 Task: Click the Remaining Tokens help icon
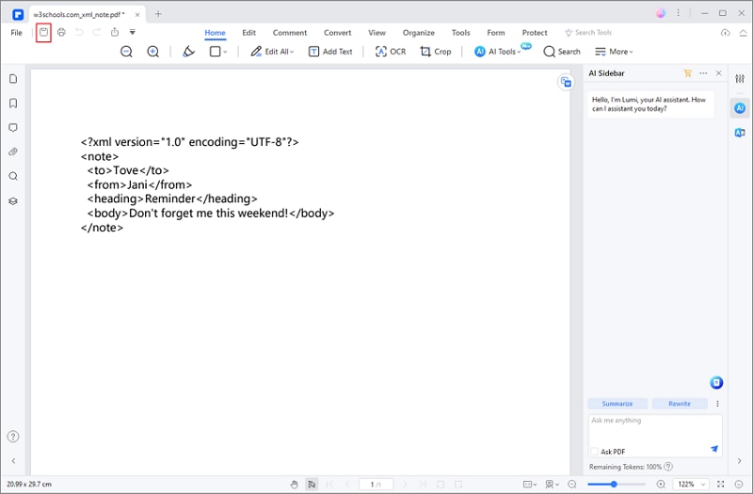[x=668, y=467]
